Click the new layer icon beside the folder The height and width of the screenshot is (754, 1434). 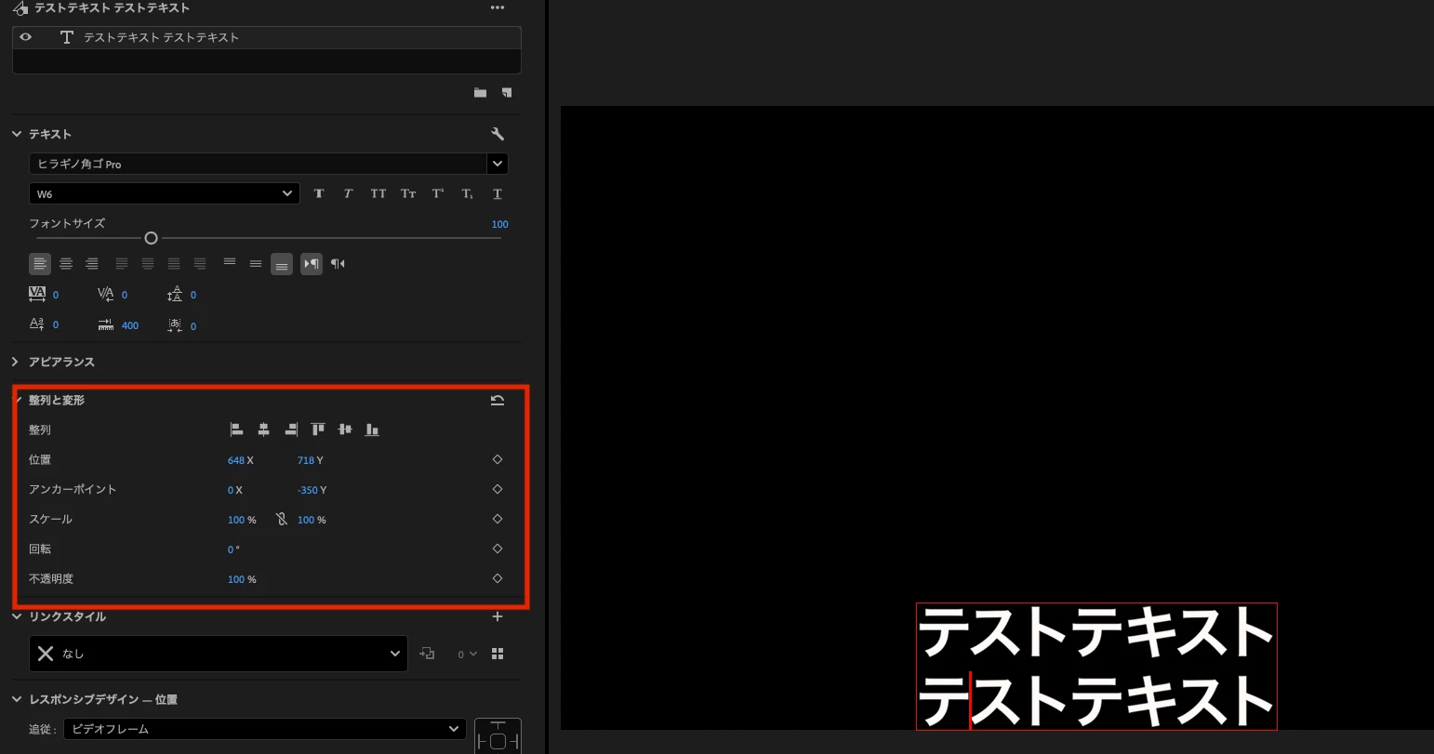[507, 92]
